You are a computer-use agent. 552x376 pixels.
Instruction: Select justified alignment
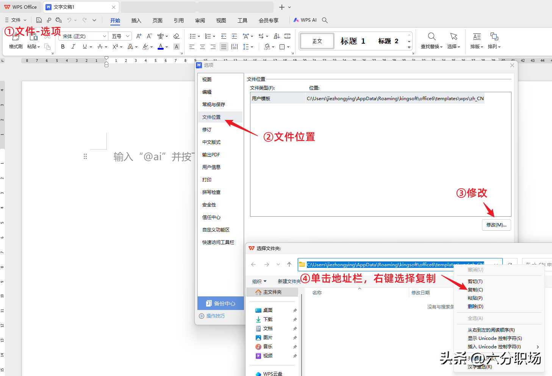(224, 47)
